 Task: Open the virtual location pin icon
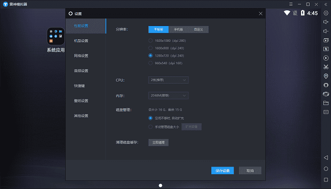(326, 76)
